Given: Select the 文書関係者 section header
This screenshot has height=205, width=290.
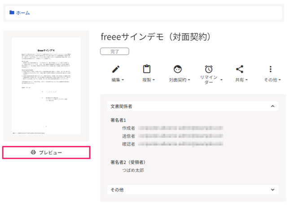Looking at the screenshot, I should coord(193,106).
